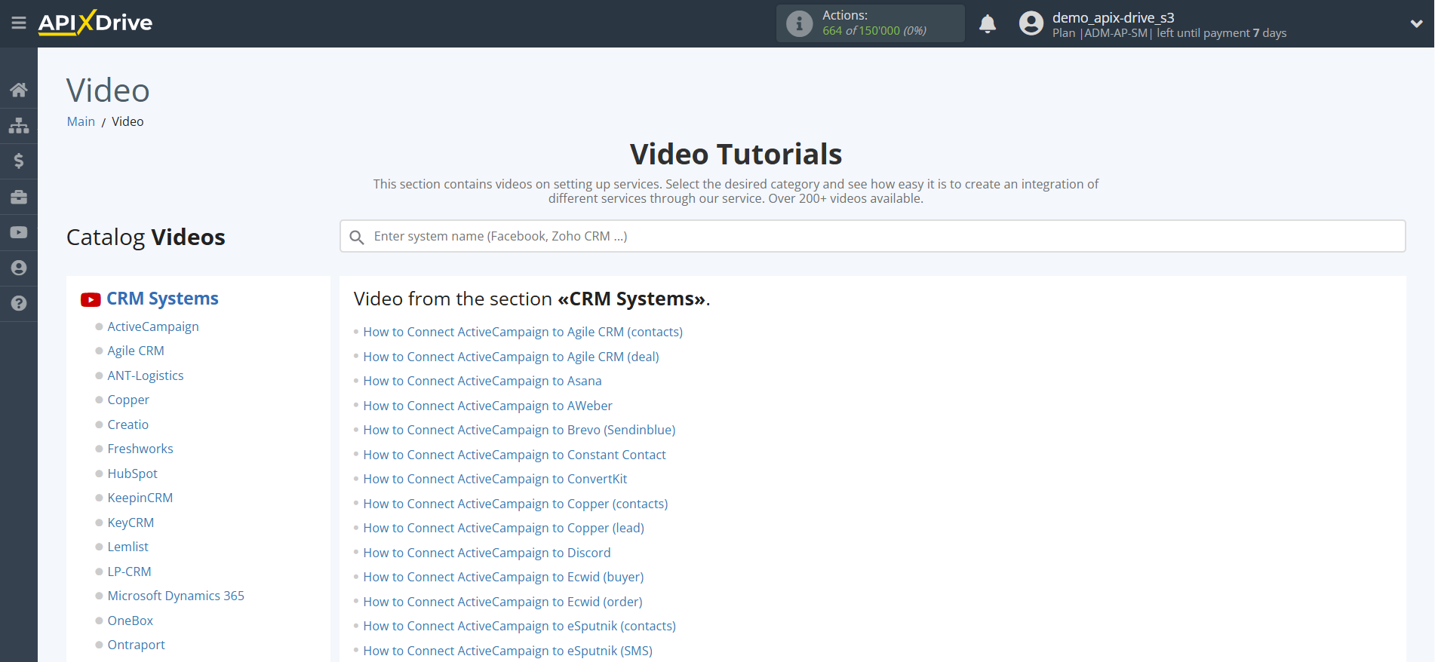The width and height of the screenshot is (1435, 662).
Task: Select Microsoft Dynamics 365 in the catalog
Action: (176, 596)
